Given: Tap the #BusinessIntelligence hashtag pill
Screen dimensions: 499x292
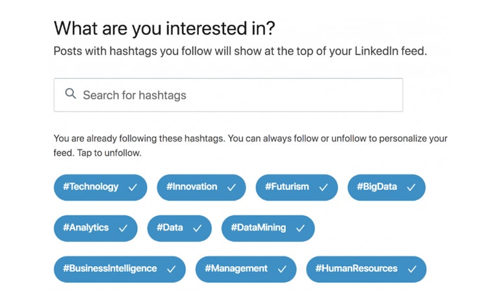Looking at the screenshot, I should 120,269.
